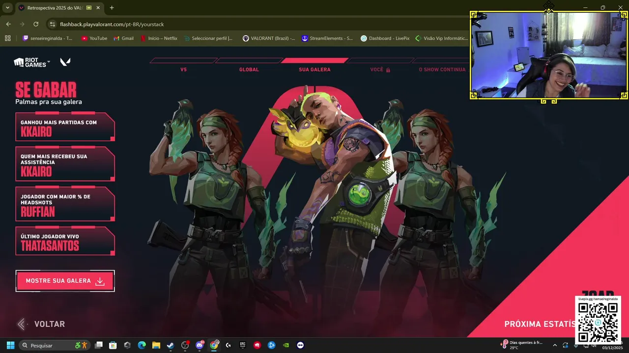The width and height of the screenshot is (629, 353).
Task: View site information for flashback.playvalorant.com
Action: click(53, 24)
